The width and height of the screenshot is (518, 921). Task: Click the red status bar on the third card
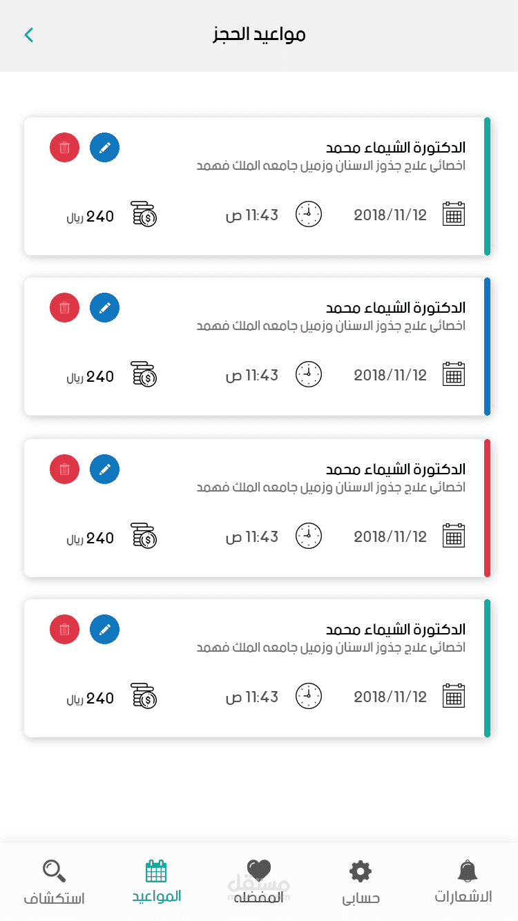click(x=487, y=507)
